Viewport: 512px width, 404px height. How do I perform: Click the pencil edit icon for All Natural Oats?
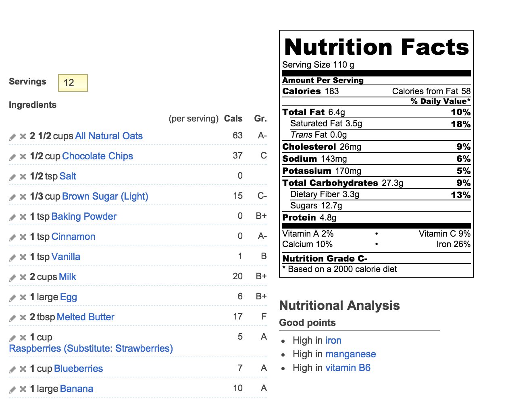click(12, 137)
